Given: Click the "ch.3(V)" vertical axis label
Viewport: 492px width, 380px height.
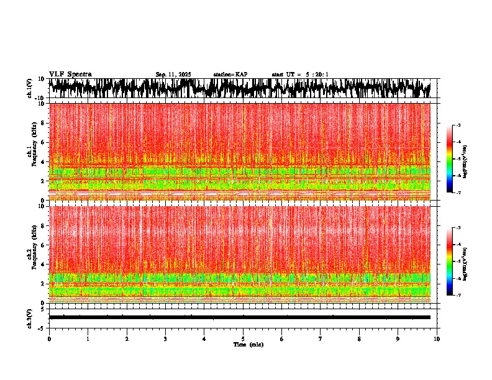Looking at the screenshot, I should point(30,319).
